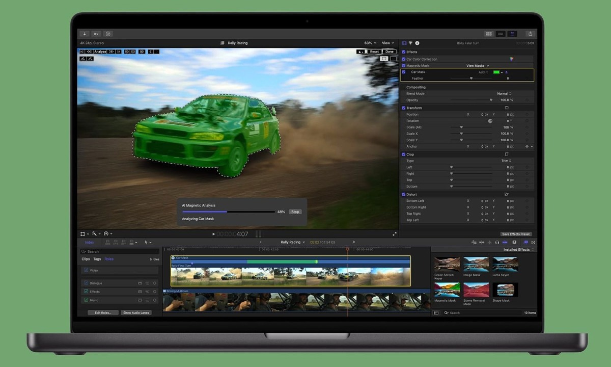Click the Save Effects Preset button
Image resolution: width=611 pixels, height=367 pixels.
pos(516,234)
